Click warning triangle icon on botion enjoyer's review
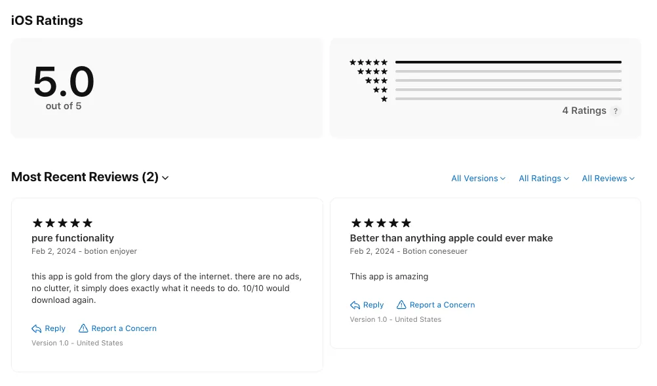Image resolution: width=657 pixels, height=386 pixels. click(x=83, y=328)
